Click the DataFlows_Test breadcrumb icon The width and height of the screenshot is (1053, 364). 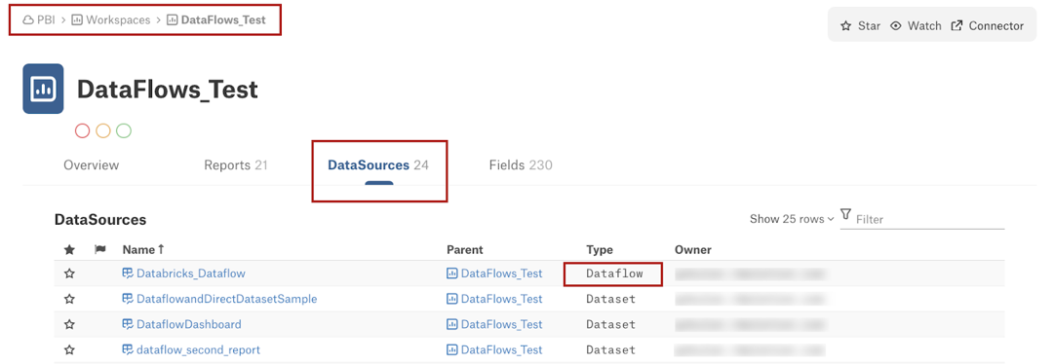coord(172,20)
